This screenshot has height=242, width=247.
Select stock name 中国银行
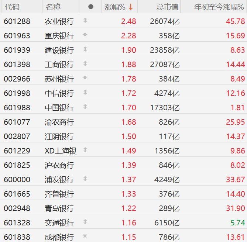[x=59, y=108]
